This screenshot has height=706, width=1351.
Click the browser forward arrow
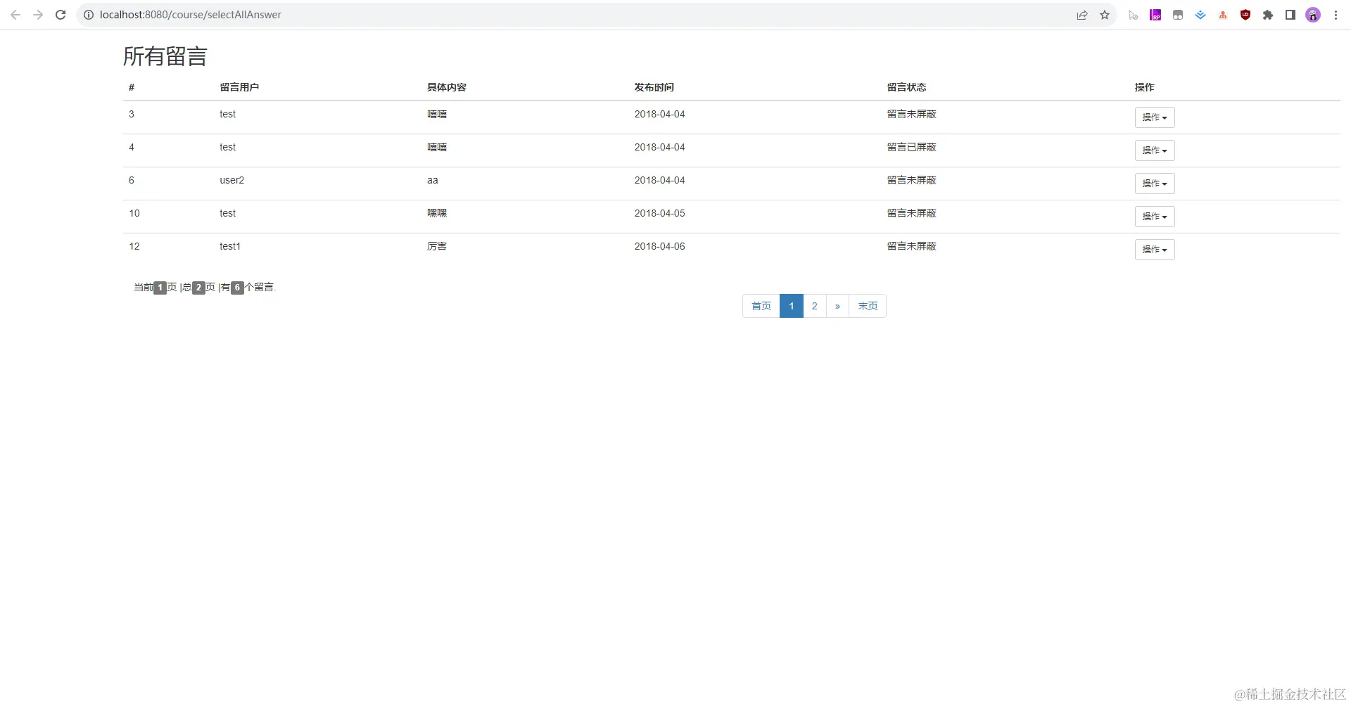click(x=38, y=15)
